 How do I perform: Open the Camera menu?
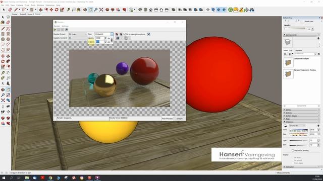pyautogui.click(x=19, y=5)
